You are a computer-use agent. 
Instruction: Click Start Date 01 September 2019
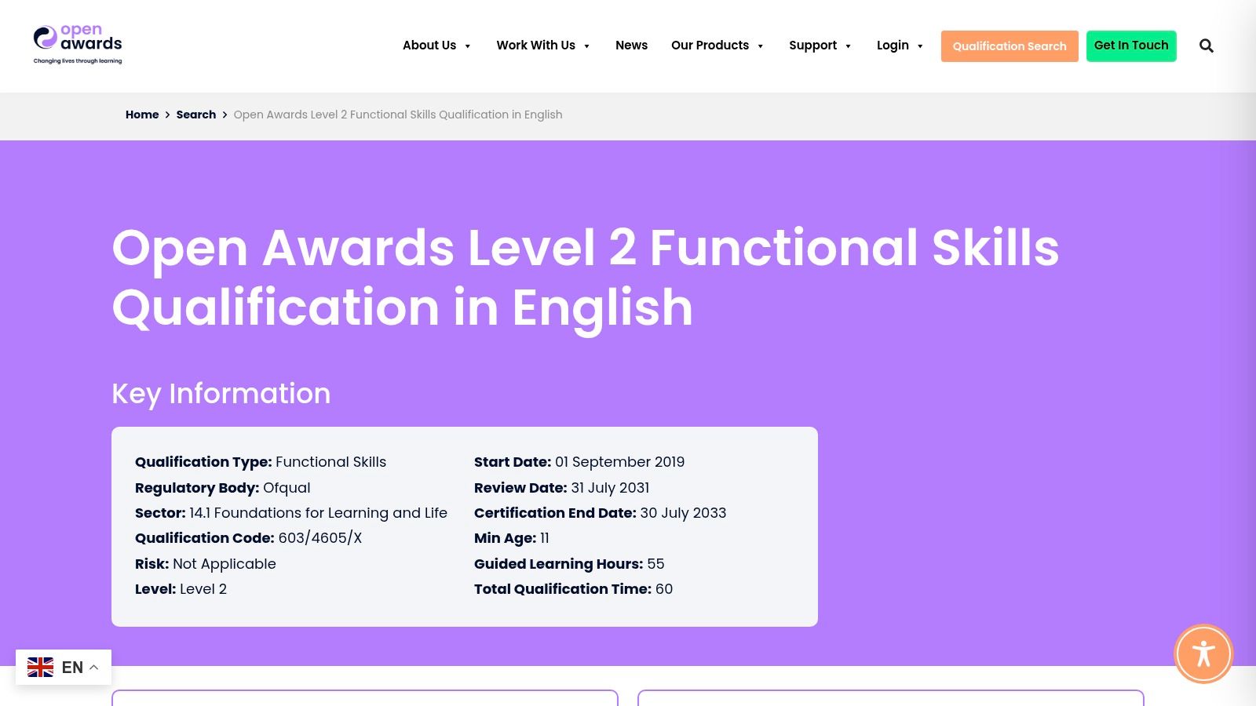[x=579, y=462]
